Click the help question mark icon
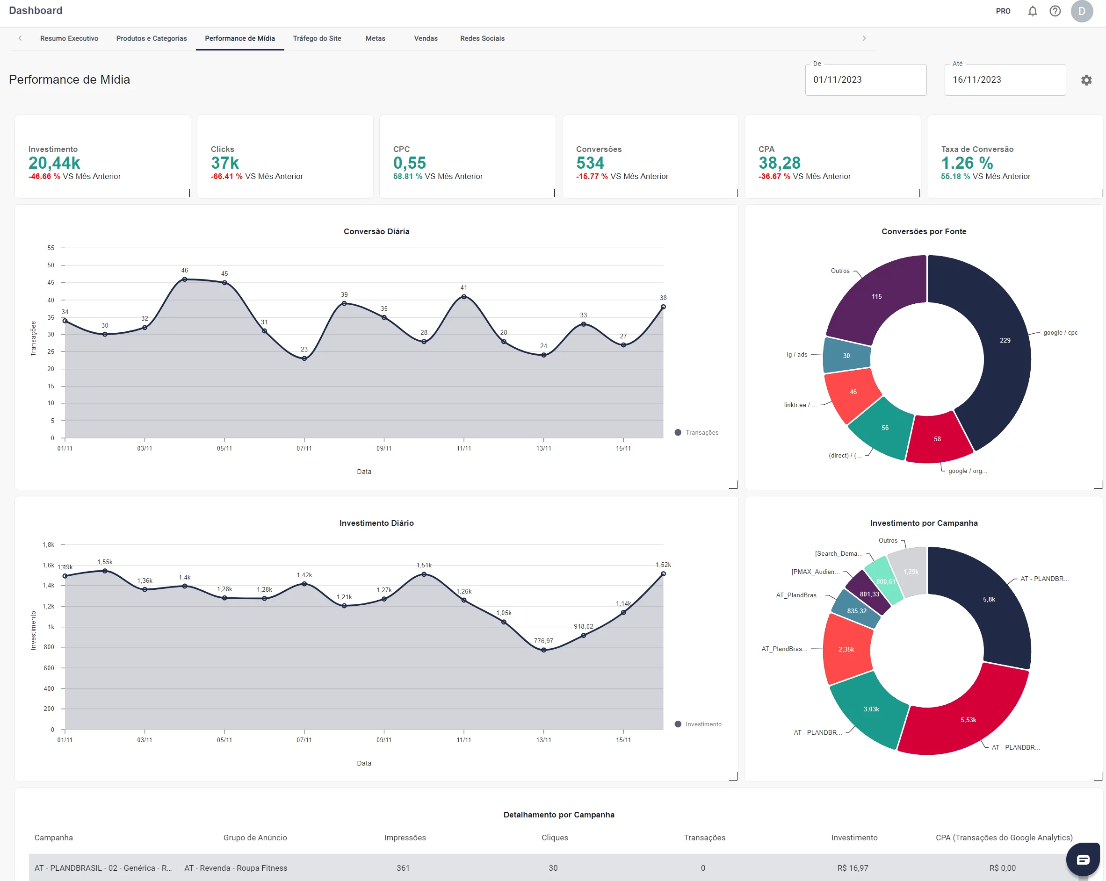The width and height of the screenshot is (1106, 881). tap(1055, 11)
